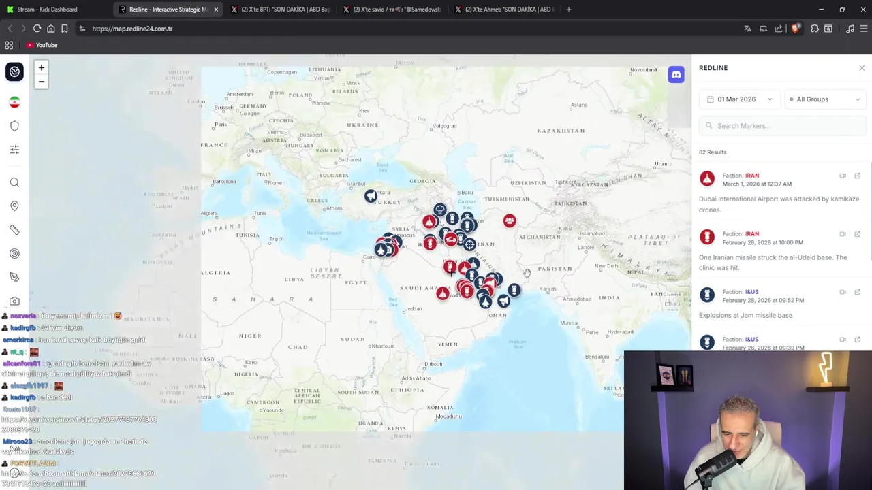Go to the browser home page
This screenshot has height=490, width=872.
(50, 29)
